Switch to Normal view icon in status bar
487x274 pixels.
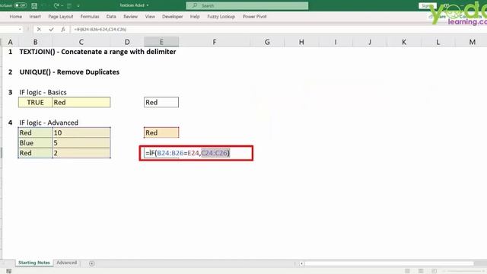[x=407, y=271]
